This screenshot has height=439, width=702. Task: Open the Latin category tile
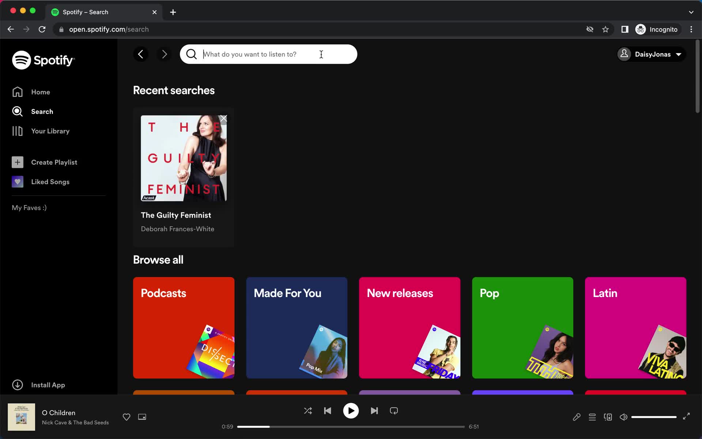pyautogui.click(x=635, y=327)
